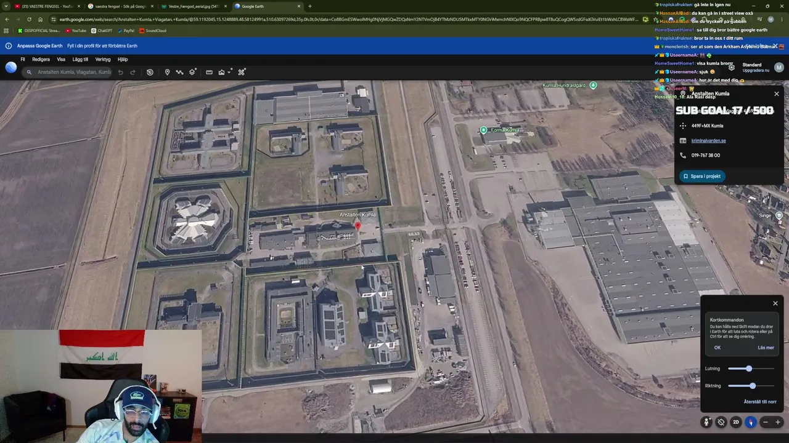Open the Visa menu
The image size is (789, 443).
61,59
